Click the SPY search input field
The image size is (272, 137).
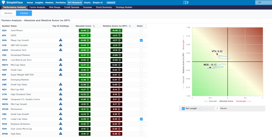pos(263,2)
